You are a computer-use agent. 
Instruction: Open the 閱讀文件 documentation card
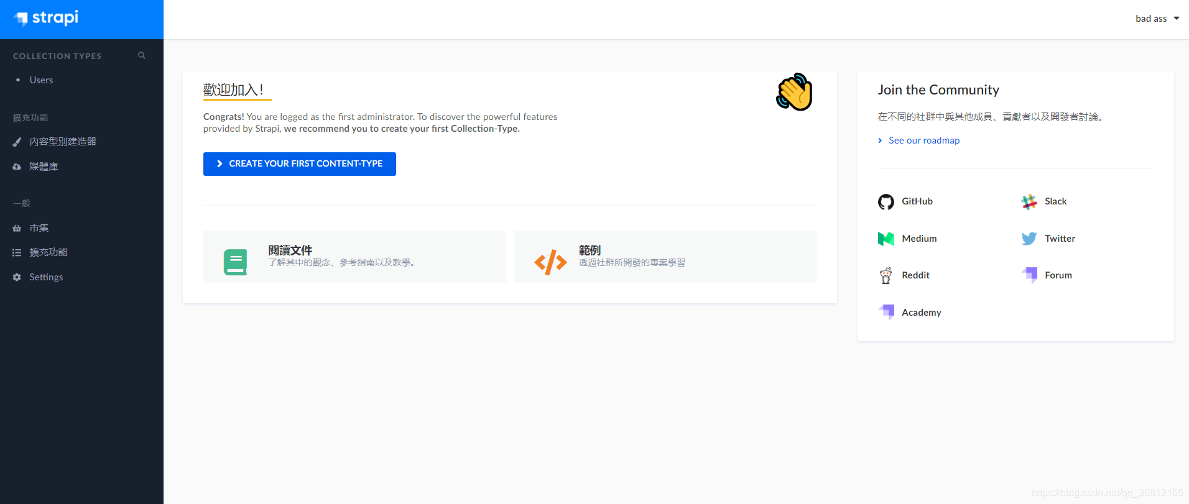[354, 257]
